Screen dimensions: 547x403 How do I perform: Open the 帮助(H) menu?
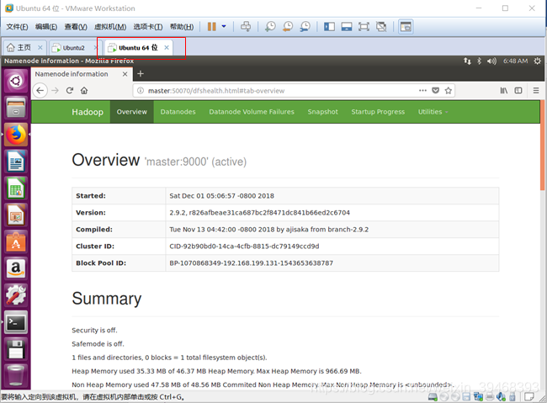tap(182, 27)
